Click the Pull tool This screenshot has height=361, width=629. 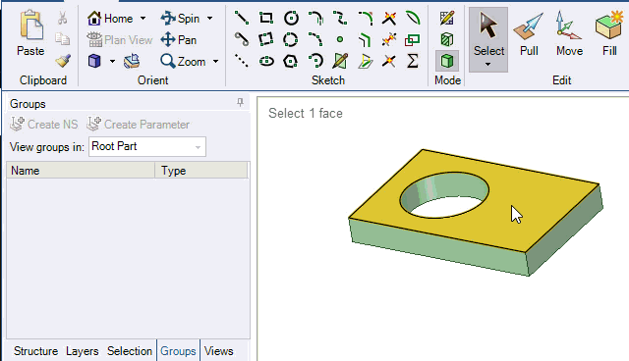529,34
